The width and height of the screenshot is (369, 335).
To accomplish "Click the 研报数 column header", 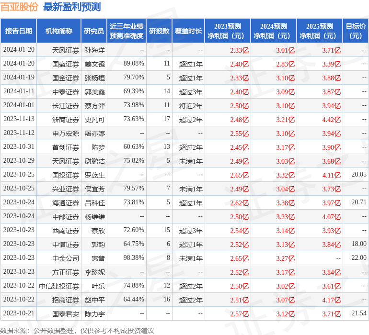I will 159,31.
